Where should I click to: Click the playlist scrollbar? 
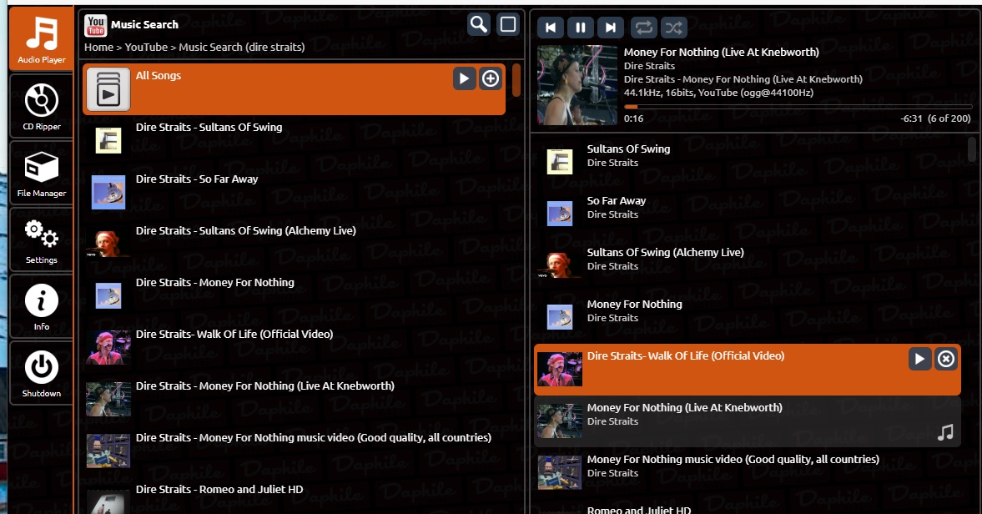click(972, 149)
